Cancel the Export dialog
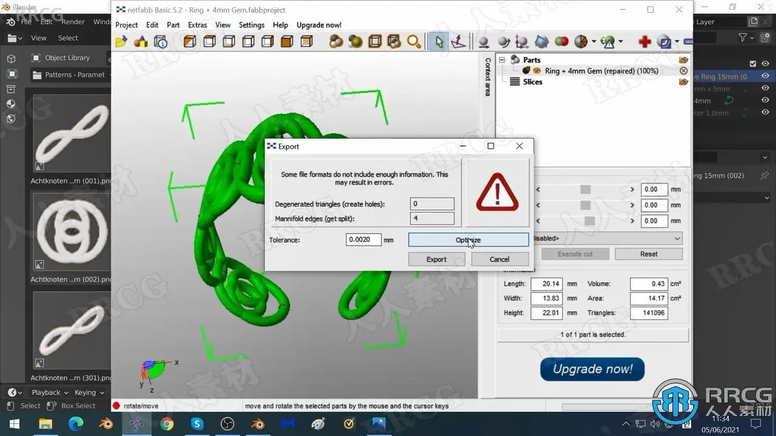Screen dimensions: 776x436 click(x=500, y=259)
